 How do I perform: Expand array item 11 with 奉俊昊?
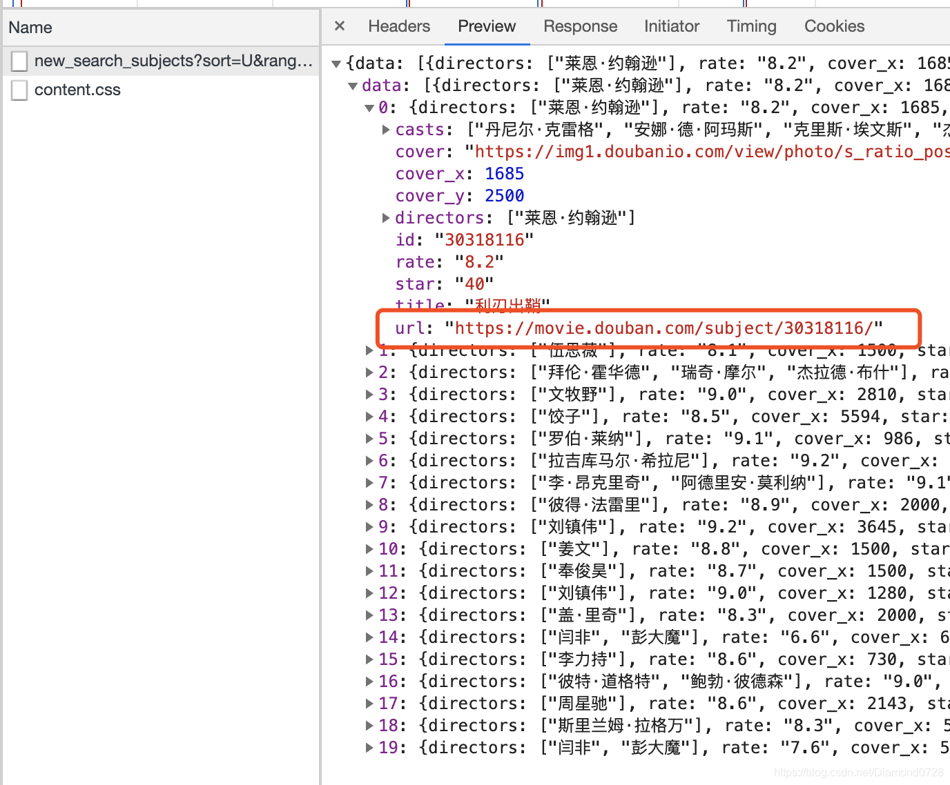click(x=370, y=571)
